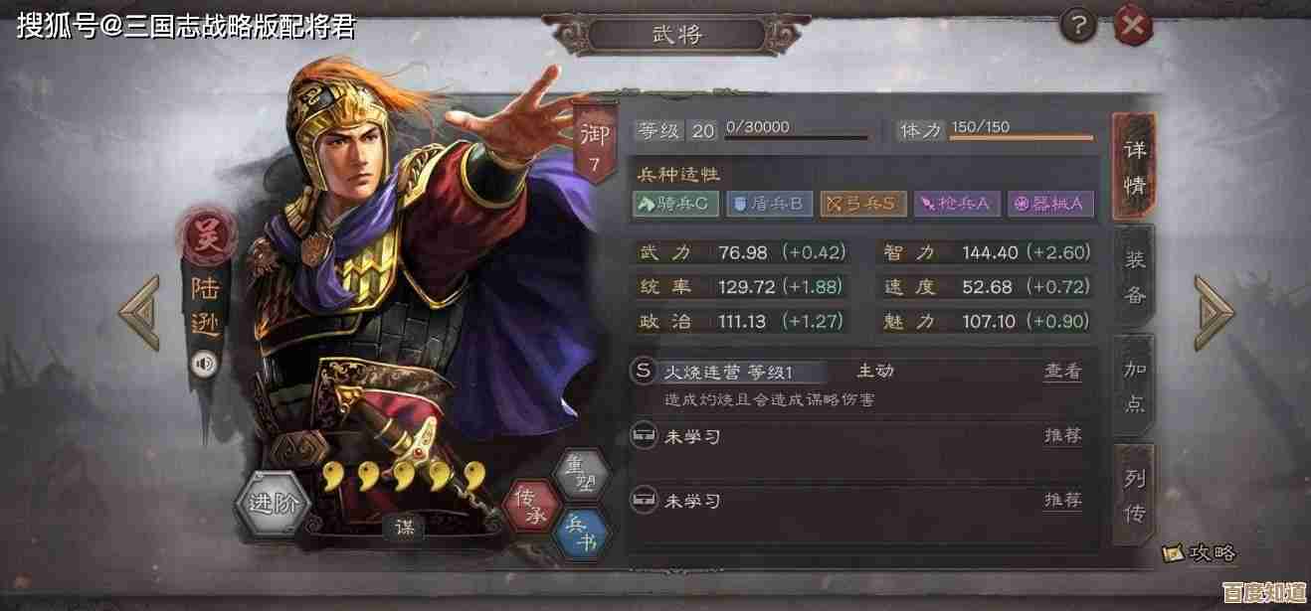Play Lu Xun's voice via speaker icon
Screen dimensions: 1311x611
pos(206,364)
